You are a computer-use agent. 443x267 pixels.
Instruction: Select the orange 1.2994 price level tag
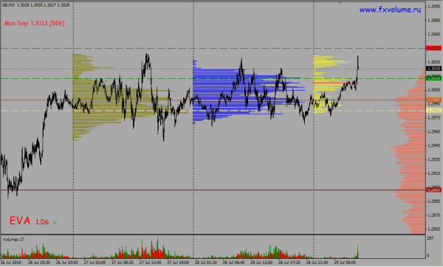click(x=433, y=100)
